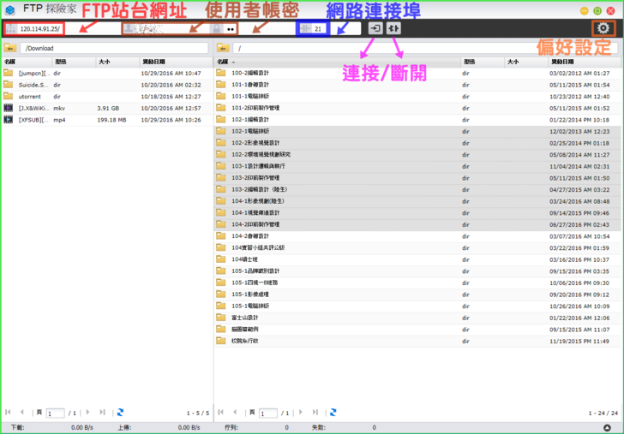Click the disconnect button in the toolbar
The image size is (624, 434).
pyautogui.click(x=393, y=28)
